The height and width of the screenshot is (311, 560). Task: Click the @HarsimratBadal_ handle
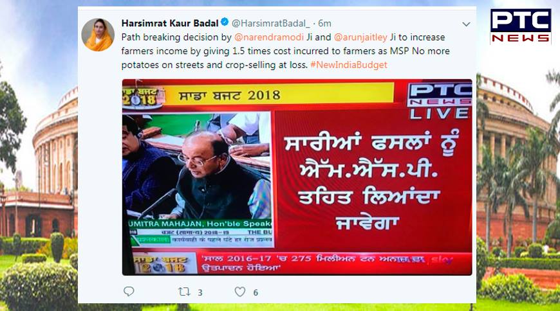click(x=271, y=23)
